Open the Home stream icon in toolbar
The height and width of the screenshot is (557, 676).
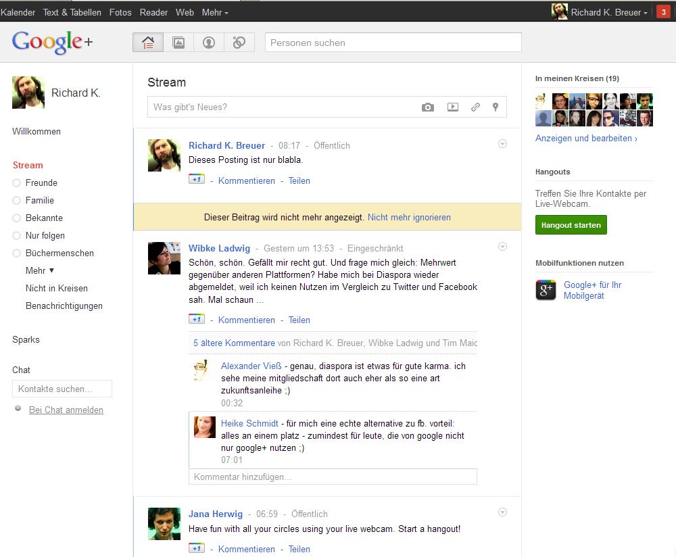(x=148, y=43)
